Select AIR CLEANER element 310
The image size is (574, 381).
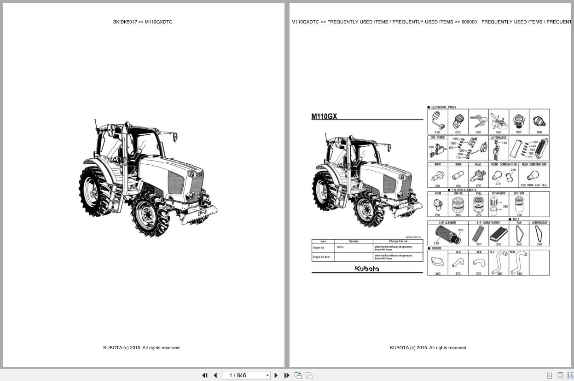click(446, 236)
